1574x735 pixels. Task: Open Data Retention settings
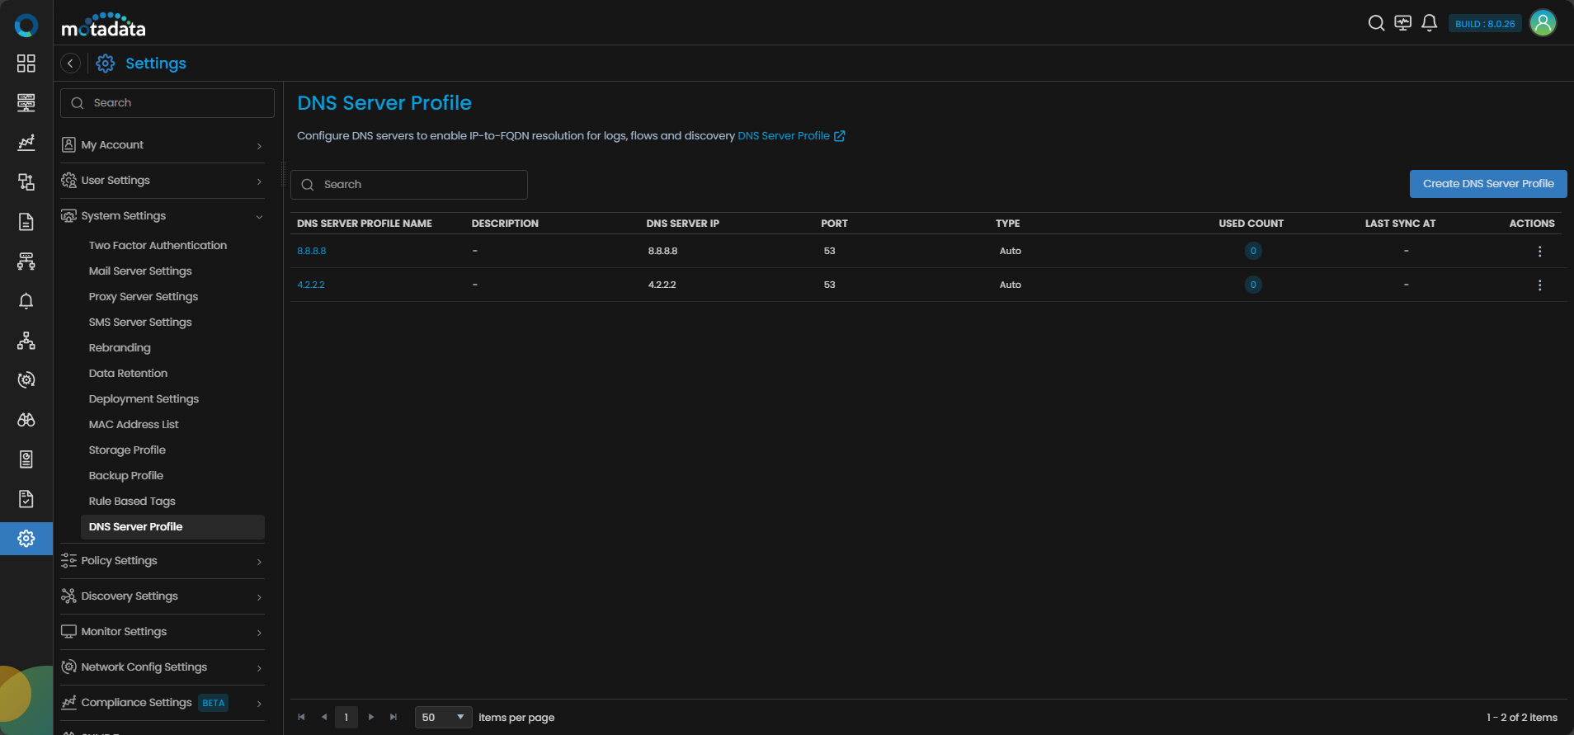(x=128, y=374)
